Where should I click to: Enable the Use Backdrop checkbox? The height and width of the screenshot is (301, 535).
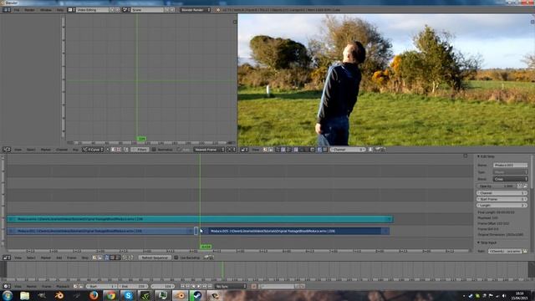tap(176, 258)
